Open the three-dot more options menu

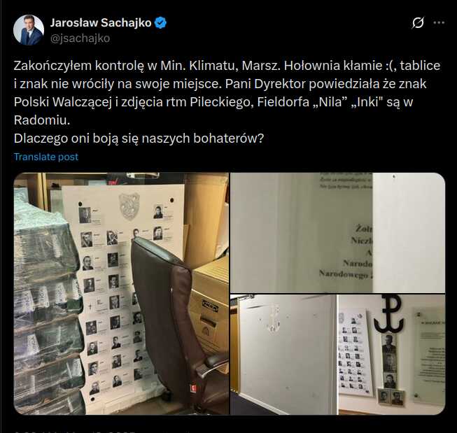click(439, 22)
